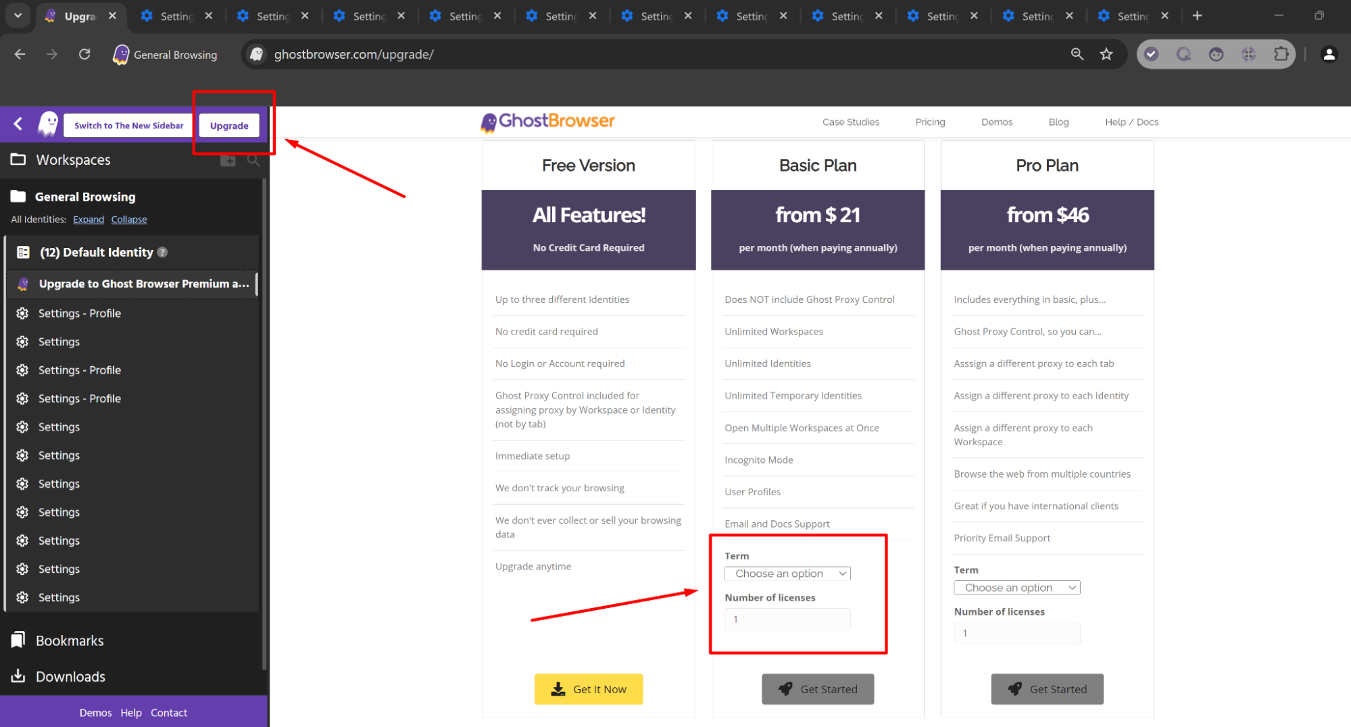Screen dimensions: 1351x727
Task: Open the active Upgrade browser tab
Action: [x=80, y=16]
